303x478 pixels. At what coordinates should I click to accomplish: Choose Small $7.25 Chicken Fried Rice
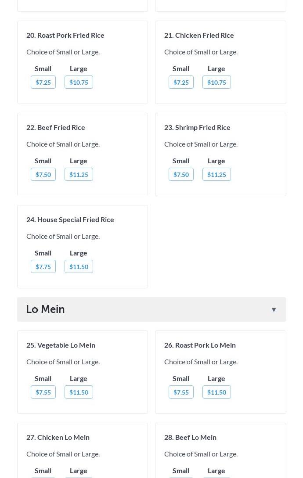pyautogui.click(x=181, y=83)
